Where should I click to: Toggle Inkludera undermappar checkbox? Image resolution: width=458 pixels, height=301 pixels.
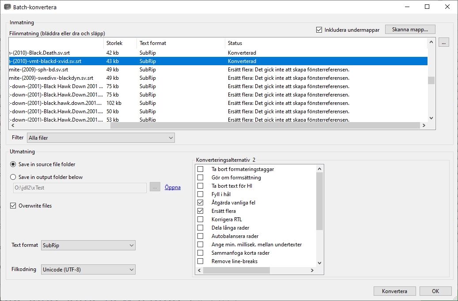click(x=319, y=29)
